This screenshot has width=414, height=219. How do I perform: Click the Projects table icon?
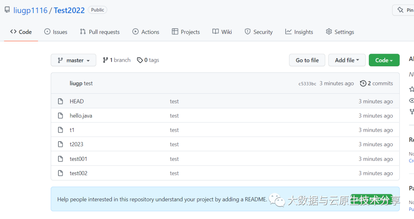(x=175, y=32)
